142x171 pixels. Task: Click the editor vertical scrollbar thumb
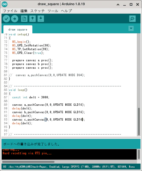click(139, 121)
